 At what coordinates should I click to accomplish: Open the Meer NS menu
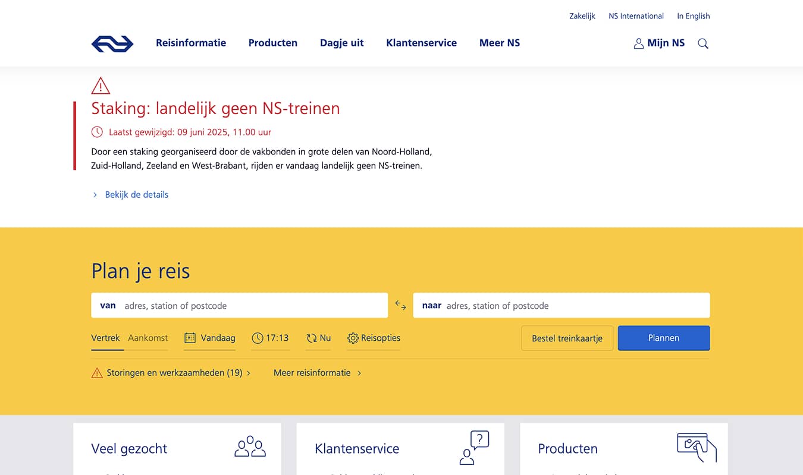point(500,43)
